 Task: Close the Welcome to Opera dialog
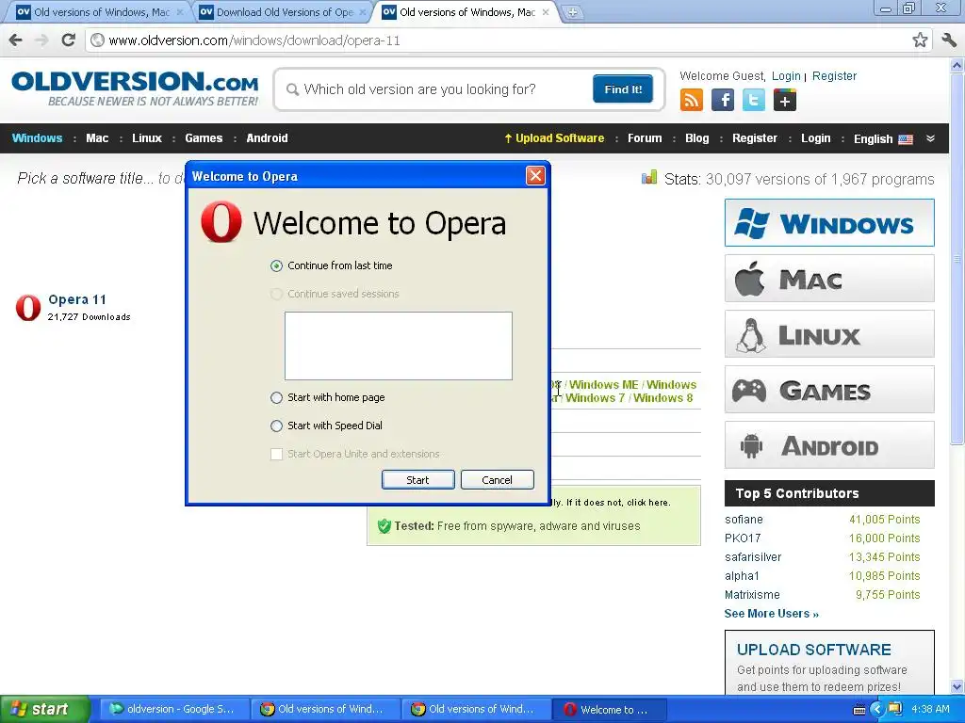click(x=535, y=176)
